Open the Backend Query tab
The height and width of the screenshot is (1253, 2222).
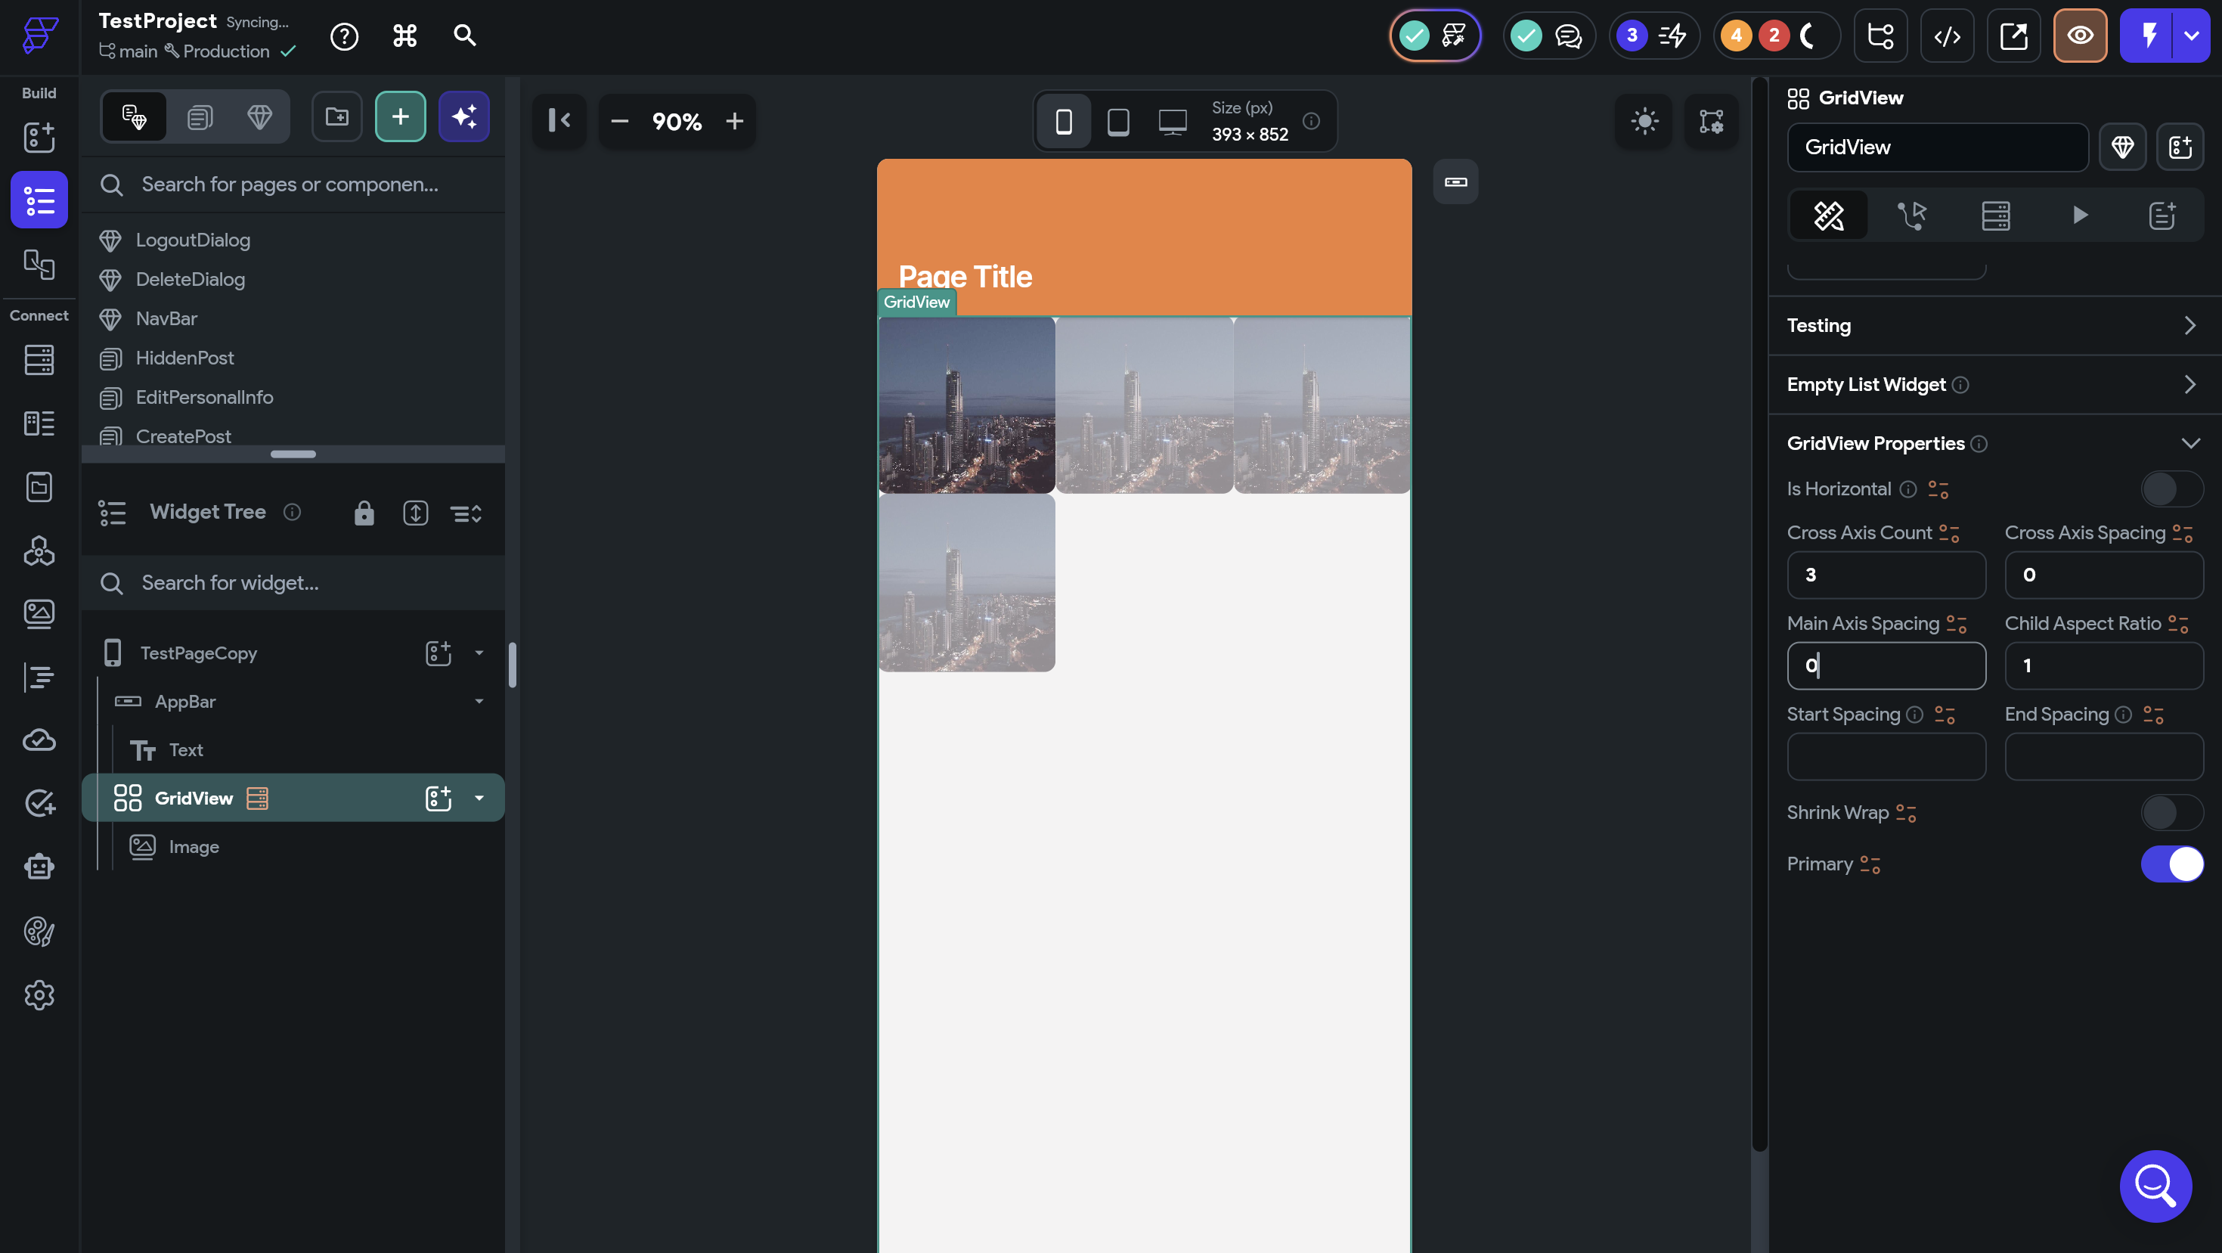click(x=1995, y=215)
